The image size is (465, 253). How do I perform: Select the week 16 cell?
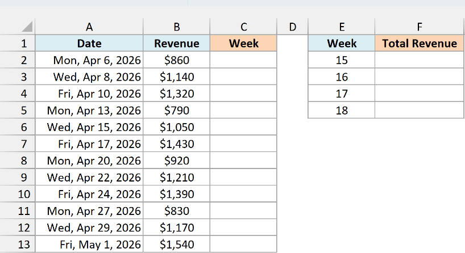[x=342, y=77]
